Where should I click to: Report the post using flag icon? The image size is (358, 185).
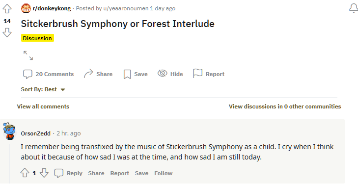point(209,74)
